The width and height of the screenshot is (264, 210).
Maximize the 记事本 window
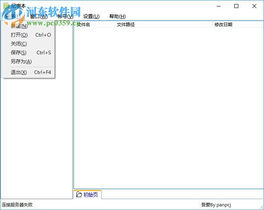[x=236, y=6]
